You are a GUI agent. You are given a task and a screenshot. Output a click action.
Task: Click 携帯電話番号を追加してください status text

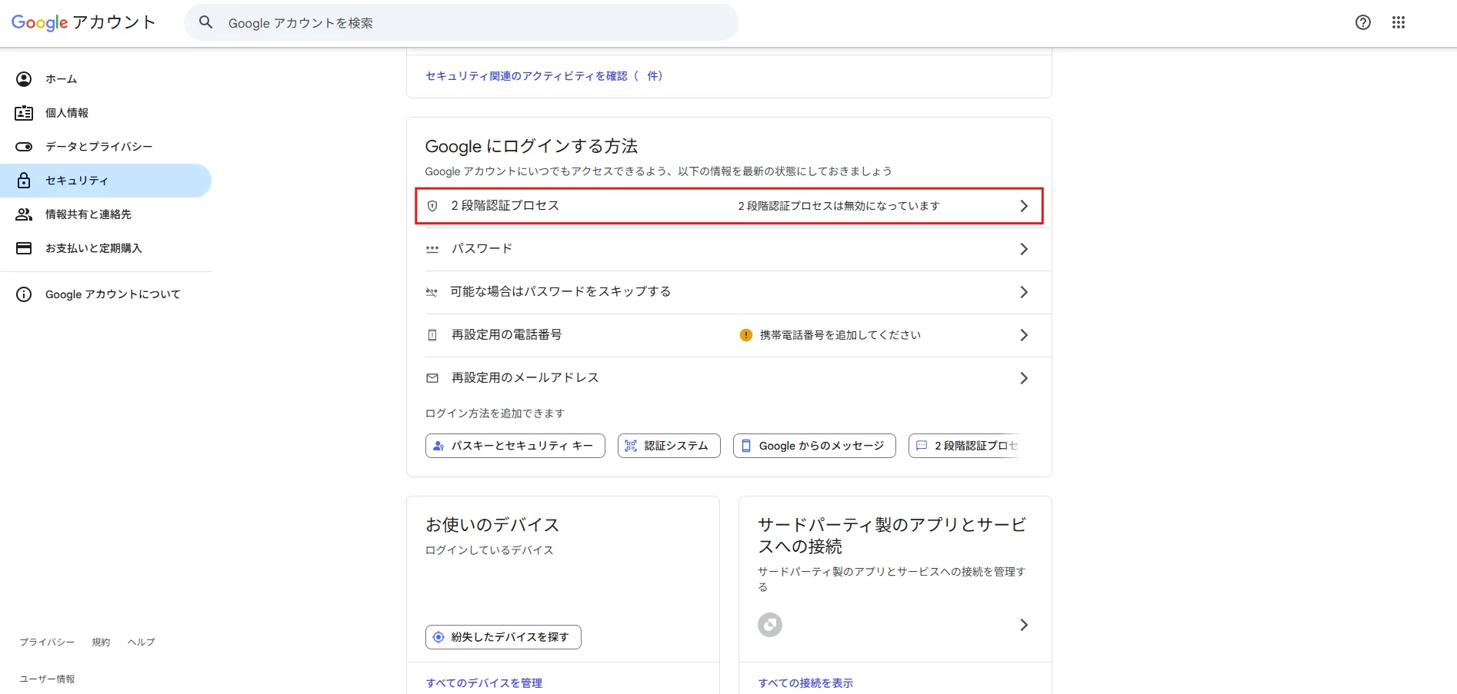[840, 335]
